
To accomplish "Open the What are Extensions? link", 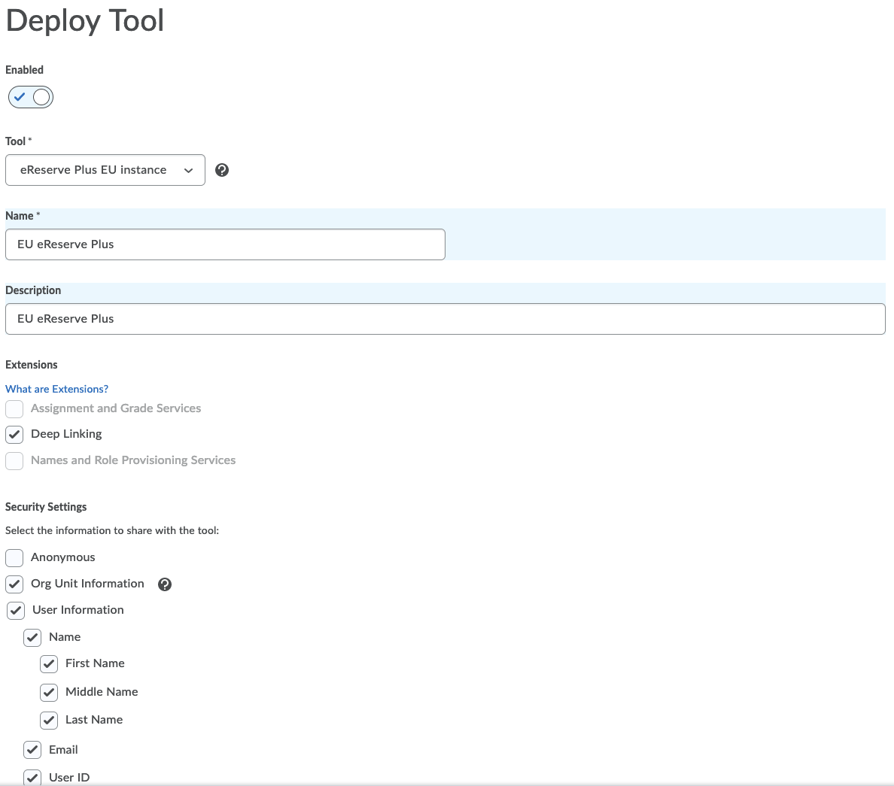I will click(x=56, y=389).
